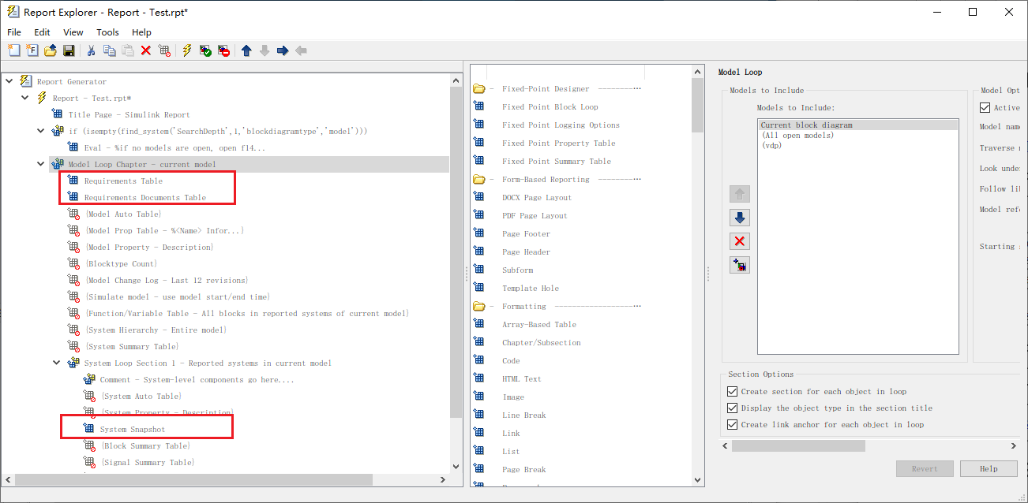Collapse the 'Model Loop Chapter - current model' node
This screenshot has height=503, width=1028.
[39, 164]
